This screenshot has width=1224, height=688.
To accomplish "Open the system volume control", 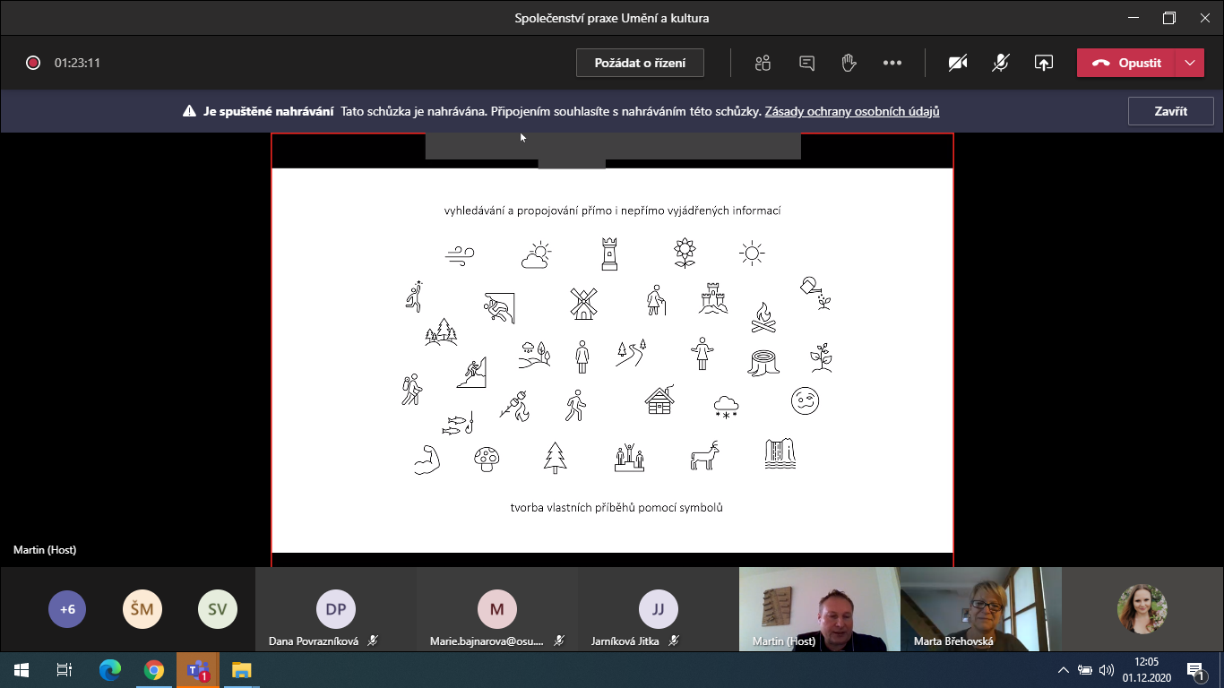I will pos(1107,669).
